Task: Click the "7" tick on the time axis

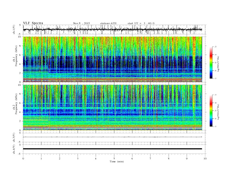Action: point(150,159)
